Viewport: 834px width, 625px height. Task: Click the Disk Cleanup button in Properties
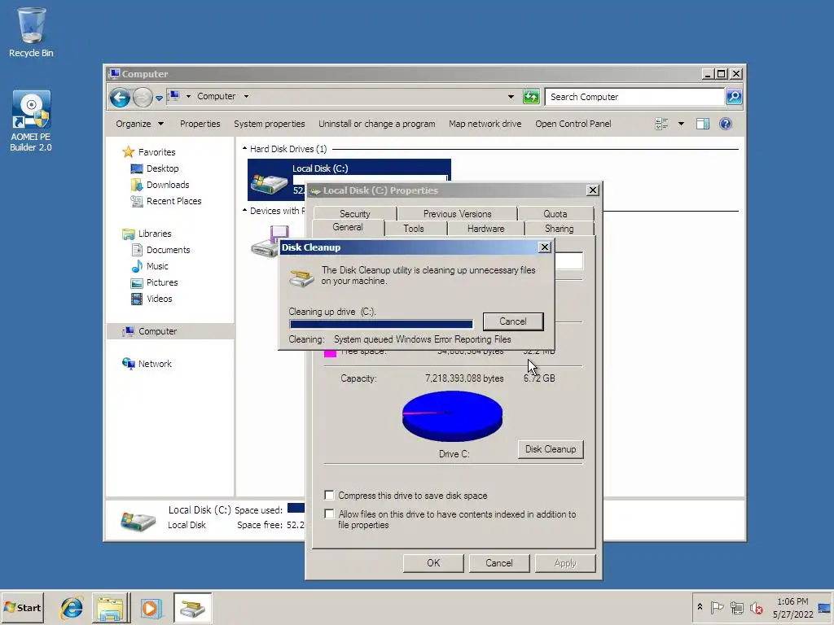[x=551, y=449]
